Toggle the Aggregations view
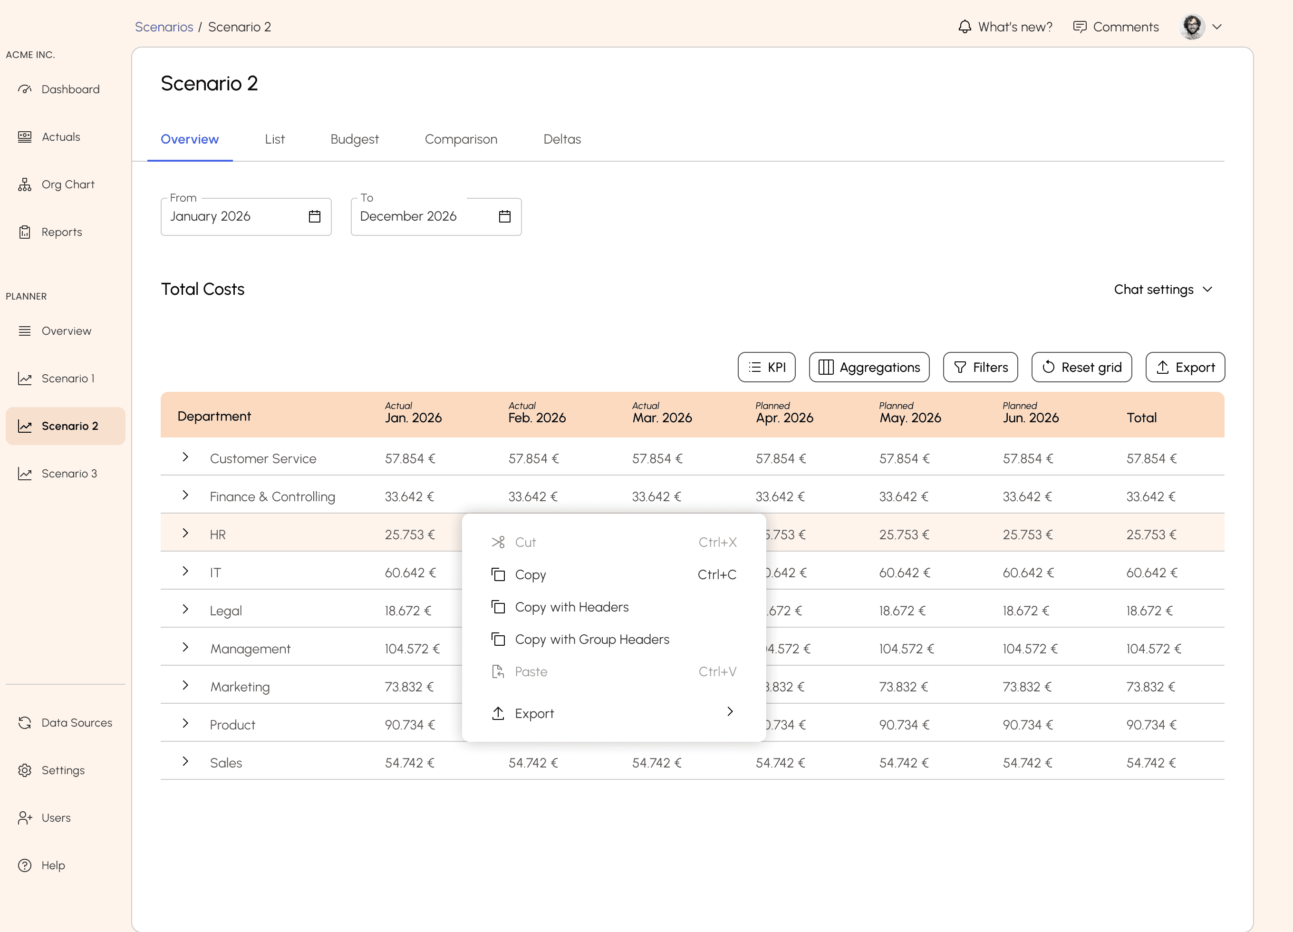The image size is (1293, 932). coord(869,367)
